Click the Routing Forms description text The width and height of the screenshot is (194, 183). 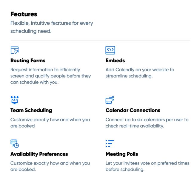51,76
